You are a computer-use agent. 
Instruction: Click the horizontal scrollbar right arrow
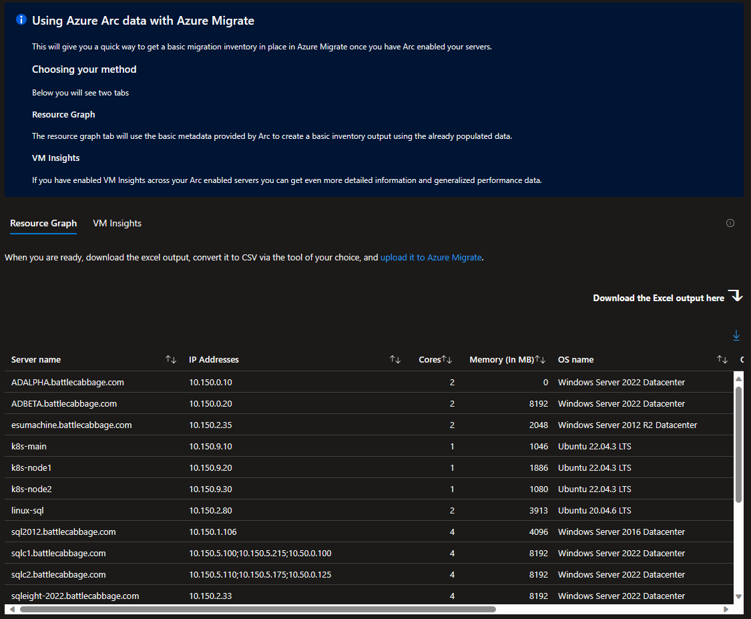pos(726,610)
